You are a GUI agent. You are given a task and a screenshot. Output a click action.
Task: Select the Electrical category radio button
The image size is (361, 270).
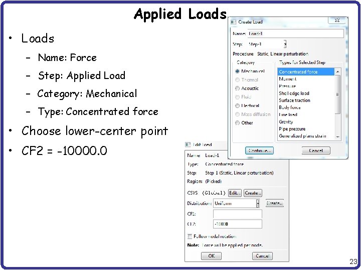(237, 105)
